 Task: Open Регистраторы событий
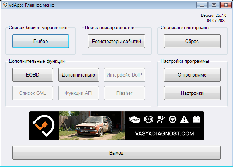[116, 41]
